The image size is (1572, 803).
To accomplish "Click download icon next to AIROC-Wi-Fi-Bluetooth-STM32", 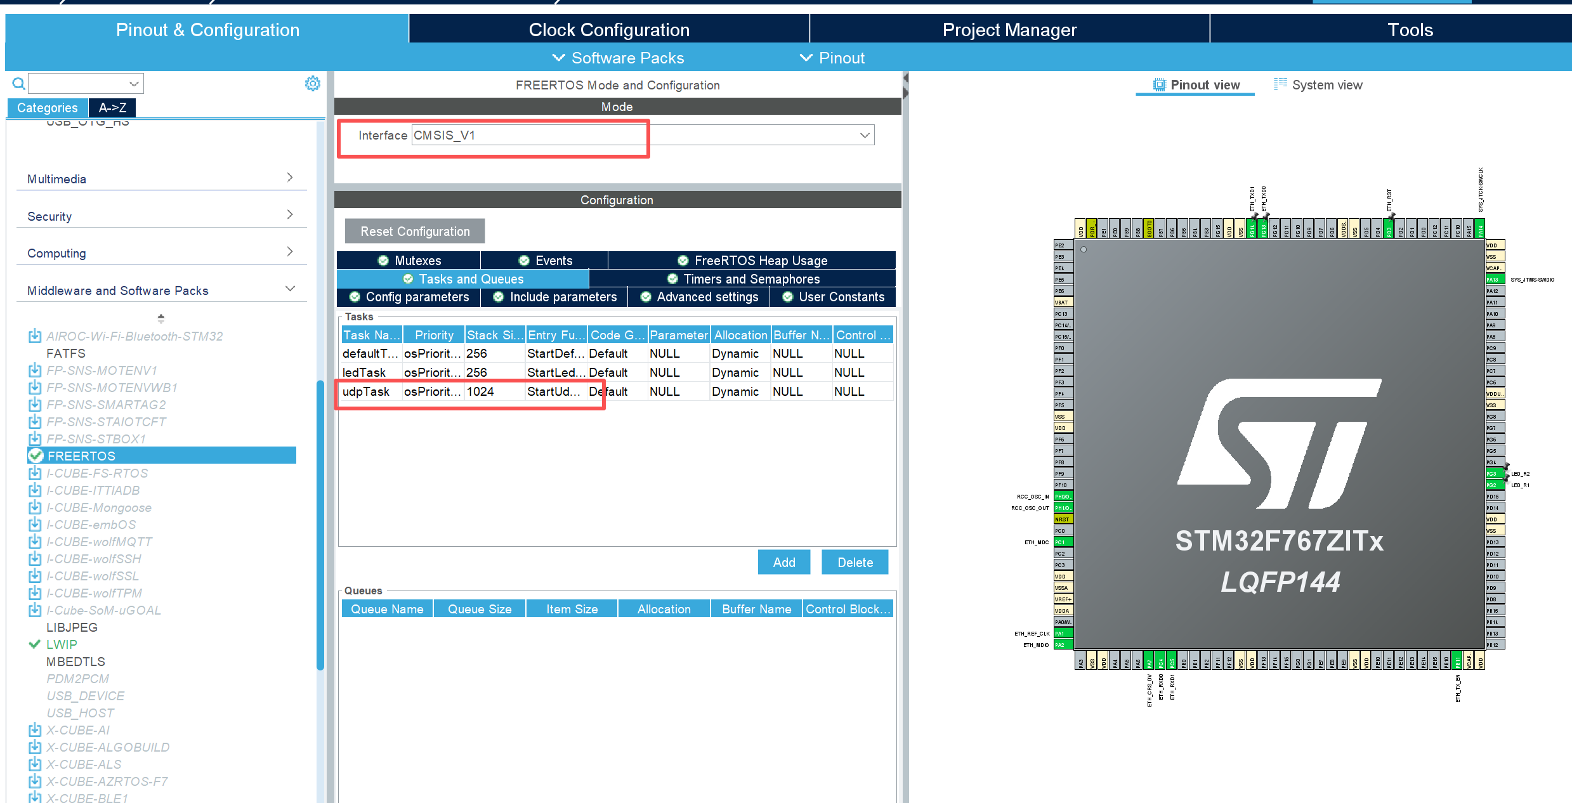I will point(35,336).
